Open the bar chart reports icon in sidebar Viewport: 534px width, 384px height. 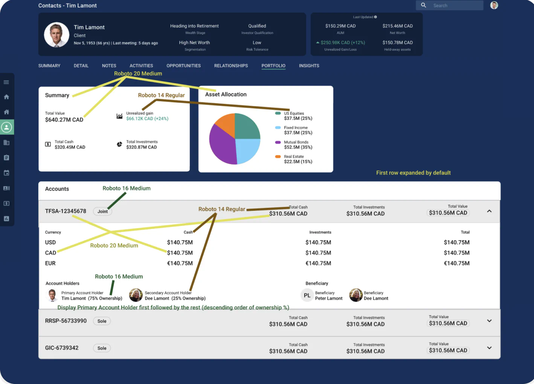[x=6, y=218]
